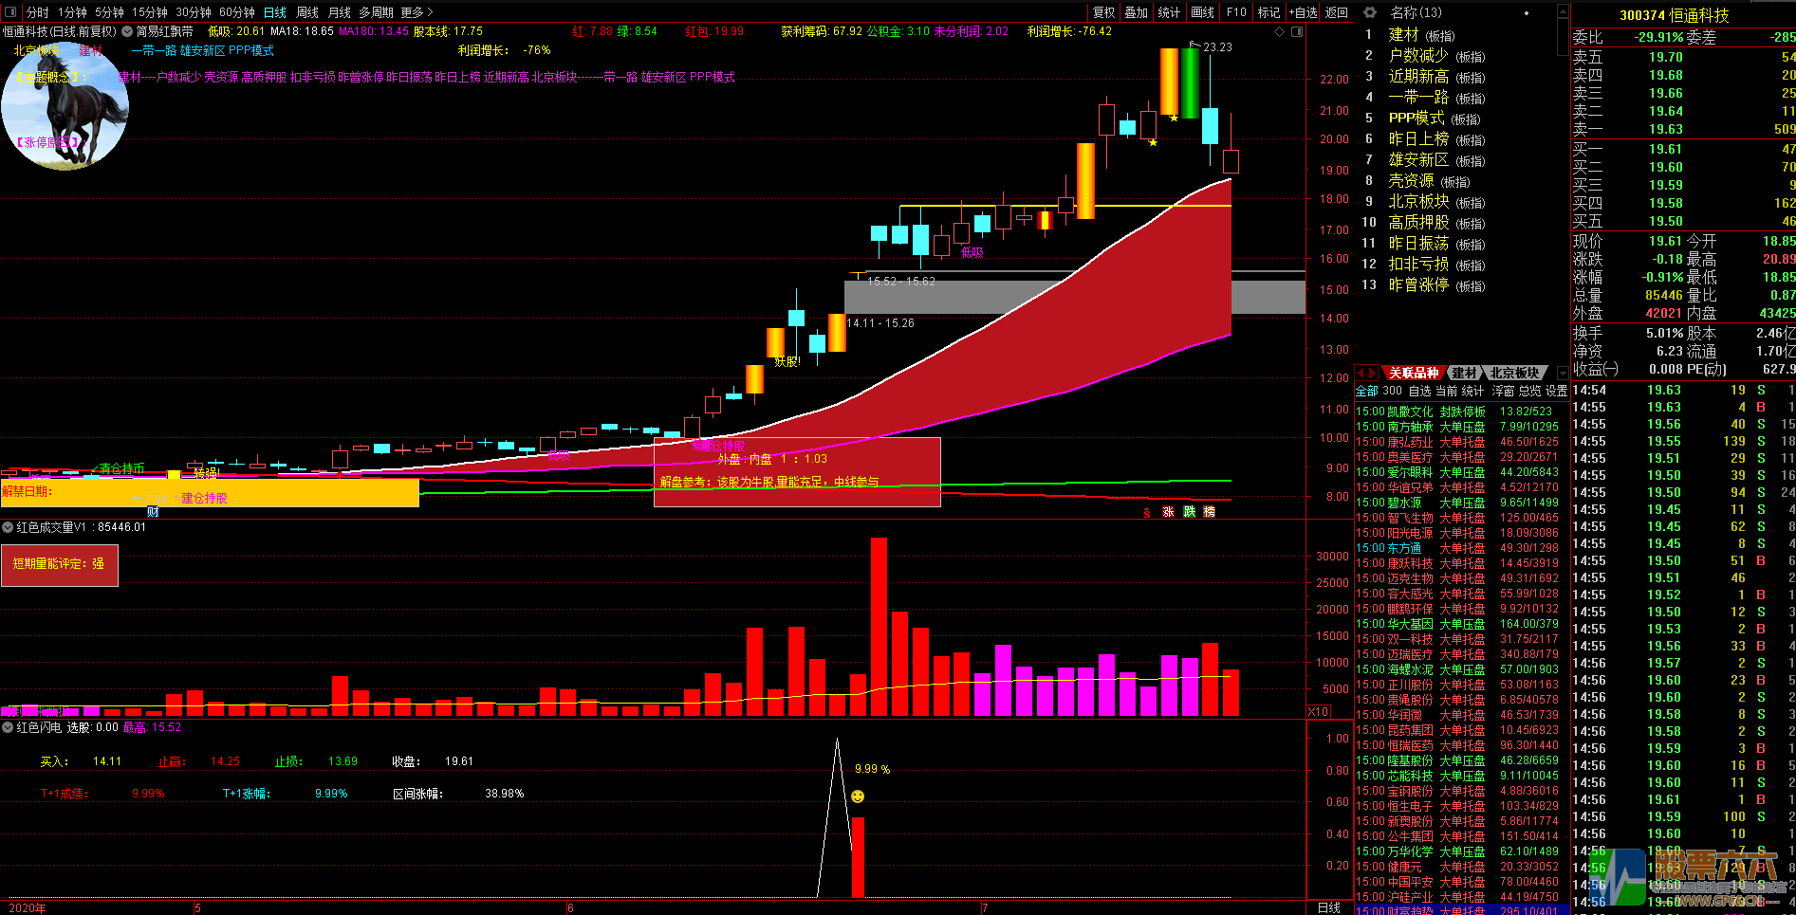Click the diamond icon above the price axis
Image resolution: width=1796 pixels, height=915 pixels.
tap(1280, 31)
